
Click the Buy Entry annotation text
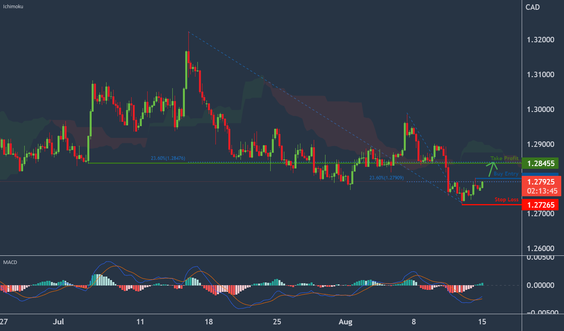(506, 174)
